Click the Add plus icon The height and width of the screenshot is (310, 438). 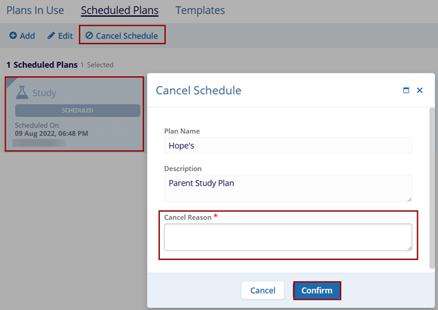pyautogui.click(x=13, y=36)
